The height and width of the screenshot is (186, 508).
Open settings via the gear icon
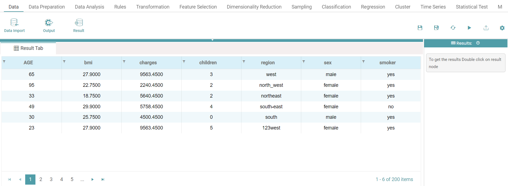(x=502, y=28)
